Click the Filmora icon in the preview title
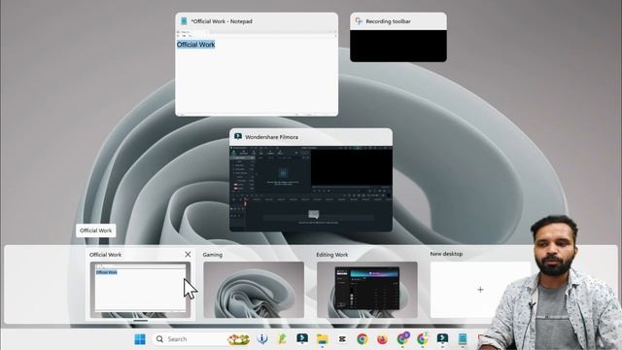 click(238, 137)
